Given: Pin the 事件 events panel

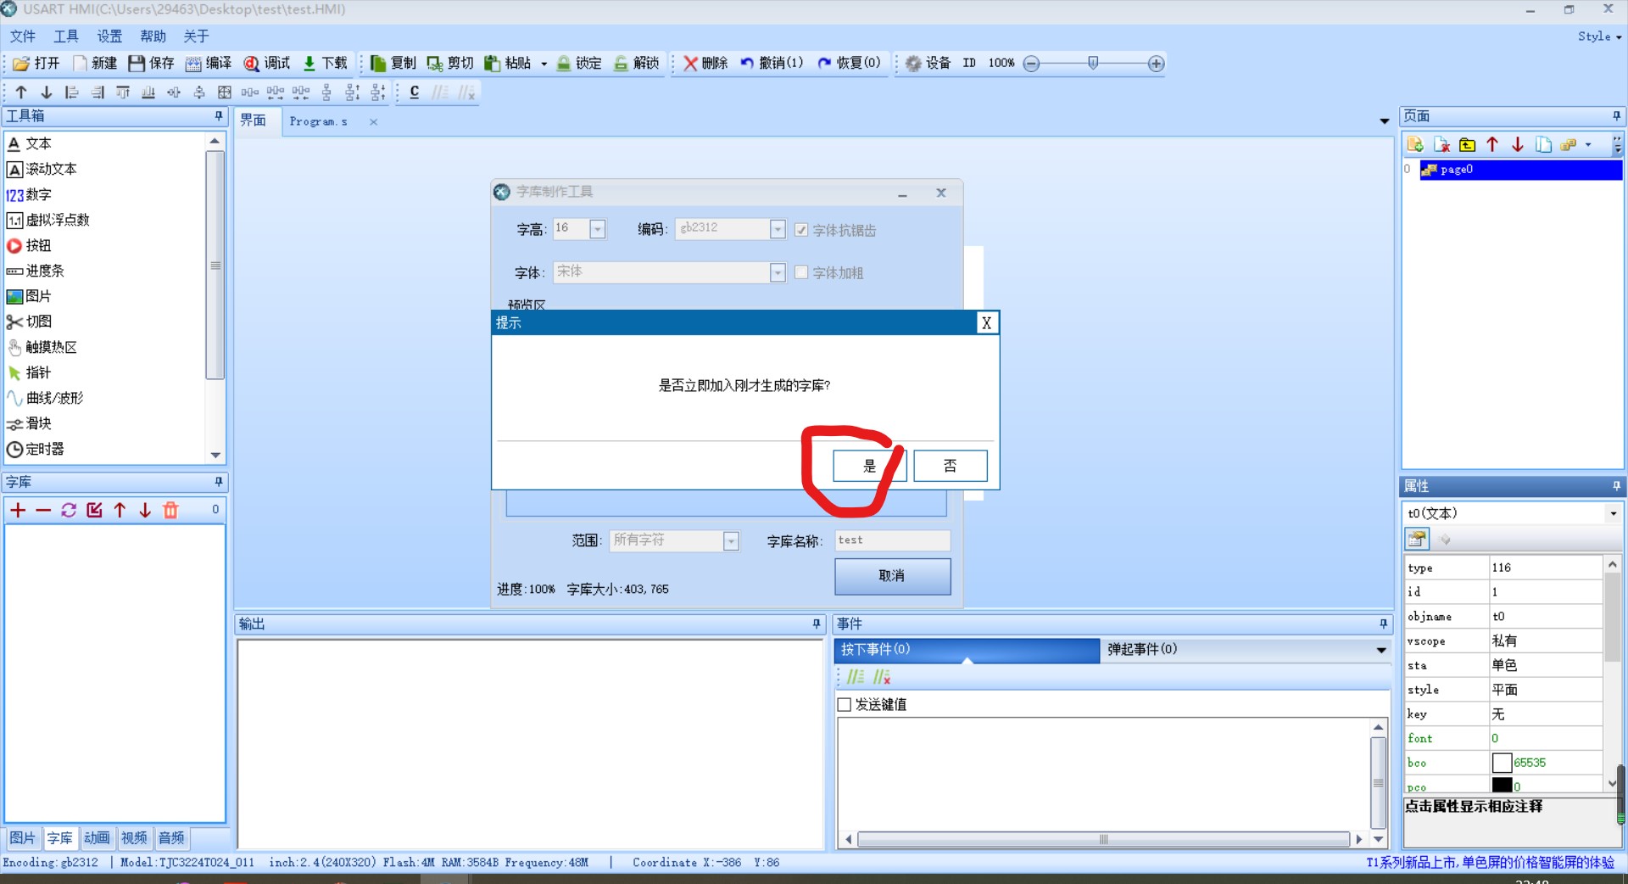Looking at the screenshot, I should pos(1383,624).
